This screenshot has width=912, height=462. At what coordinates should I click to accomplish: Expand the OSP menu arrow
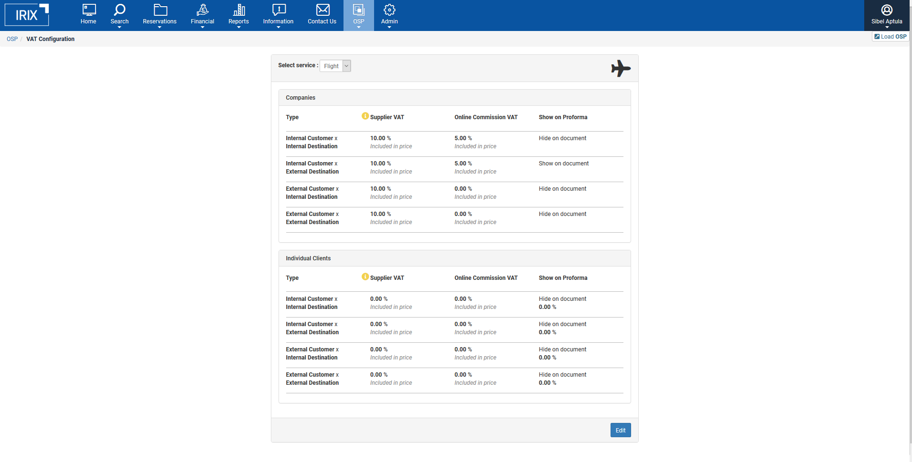[359, 27]
